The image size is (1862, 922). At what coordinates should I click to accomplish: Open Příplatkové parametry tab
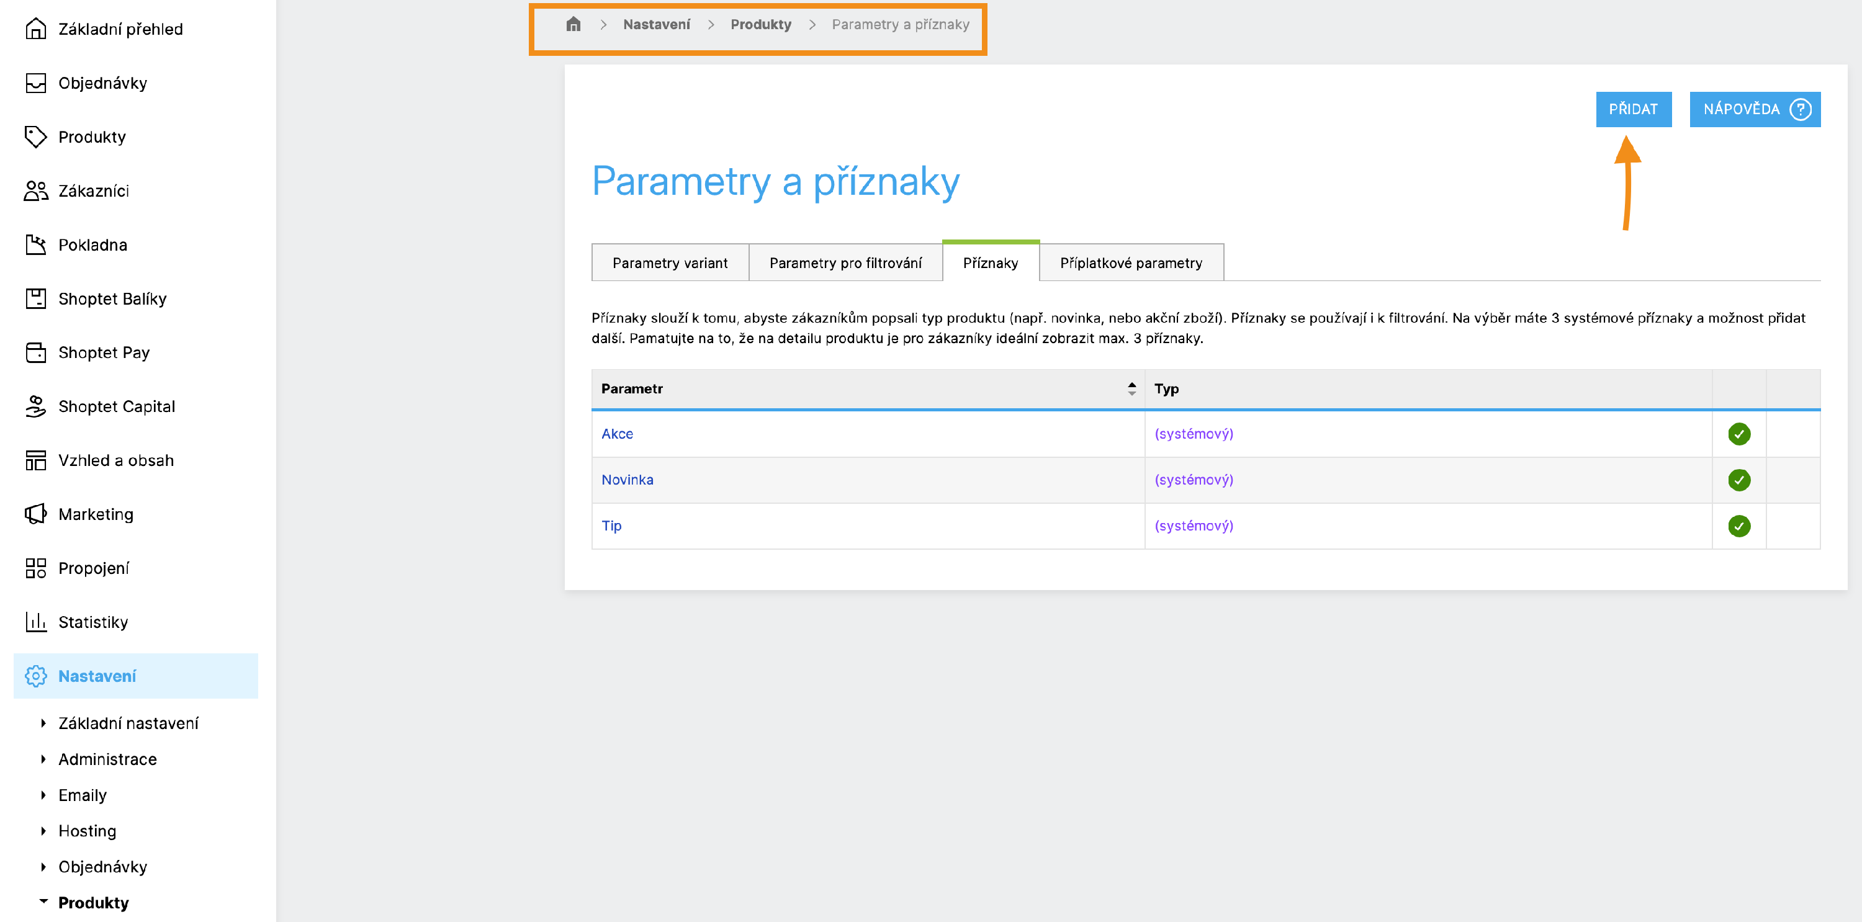[x=1130, y=263]
